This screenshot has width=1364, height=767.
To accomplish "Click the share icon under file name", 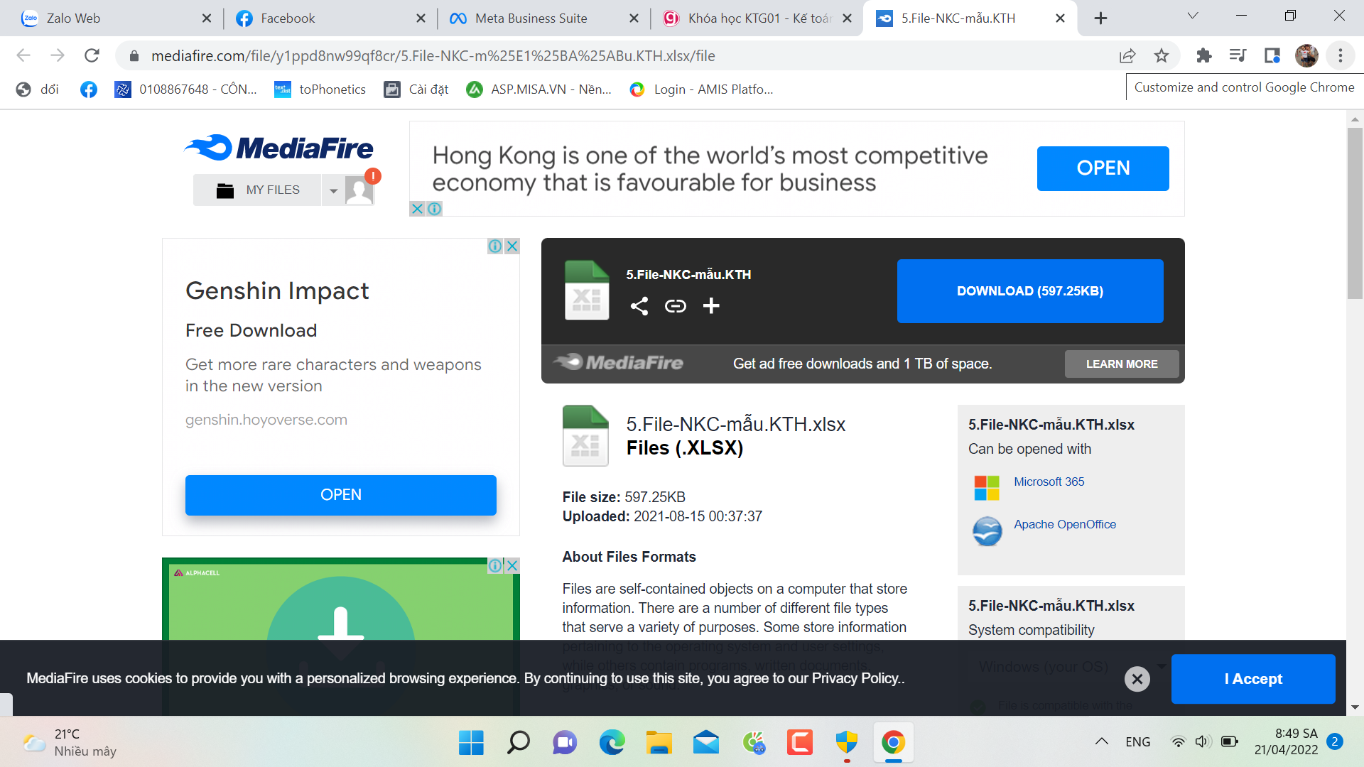I will [x=639, y=306].
